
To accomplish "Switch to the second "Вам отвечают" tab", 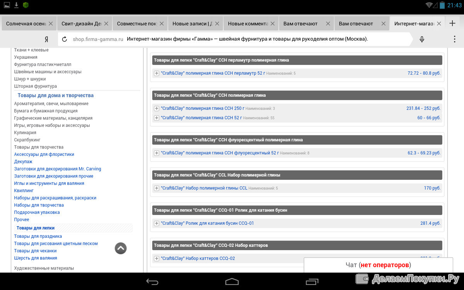I will pyautogui.click(x=362, y=24).
